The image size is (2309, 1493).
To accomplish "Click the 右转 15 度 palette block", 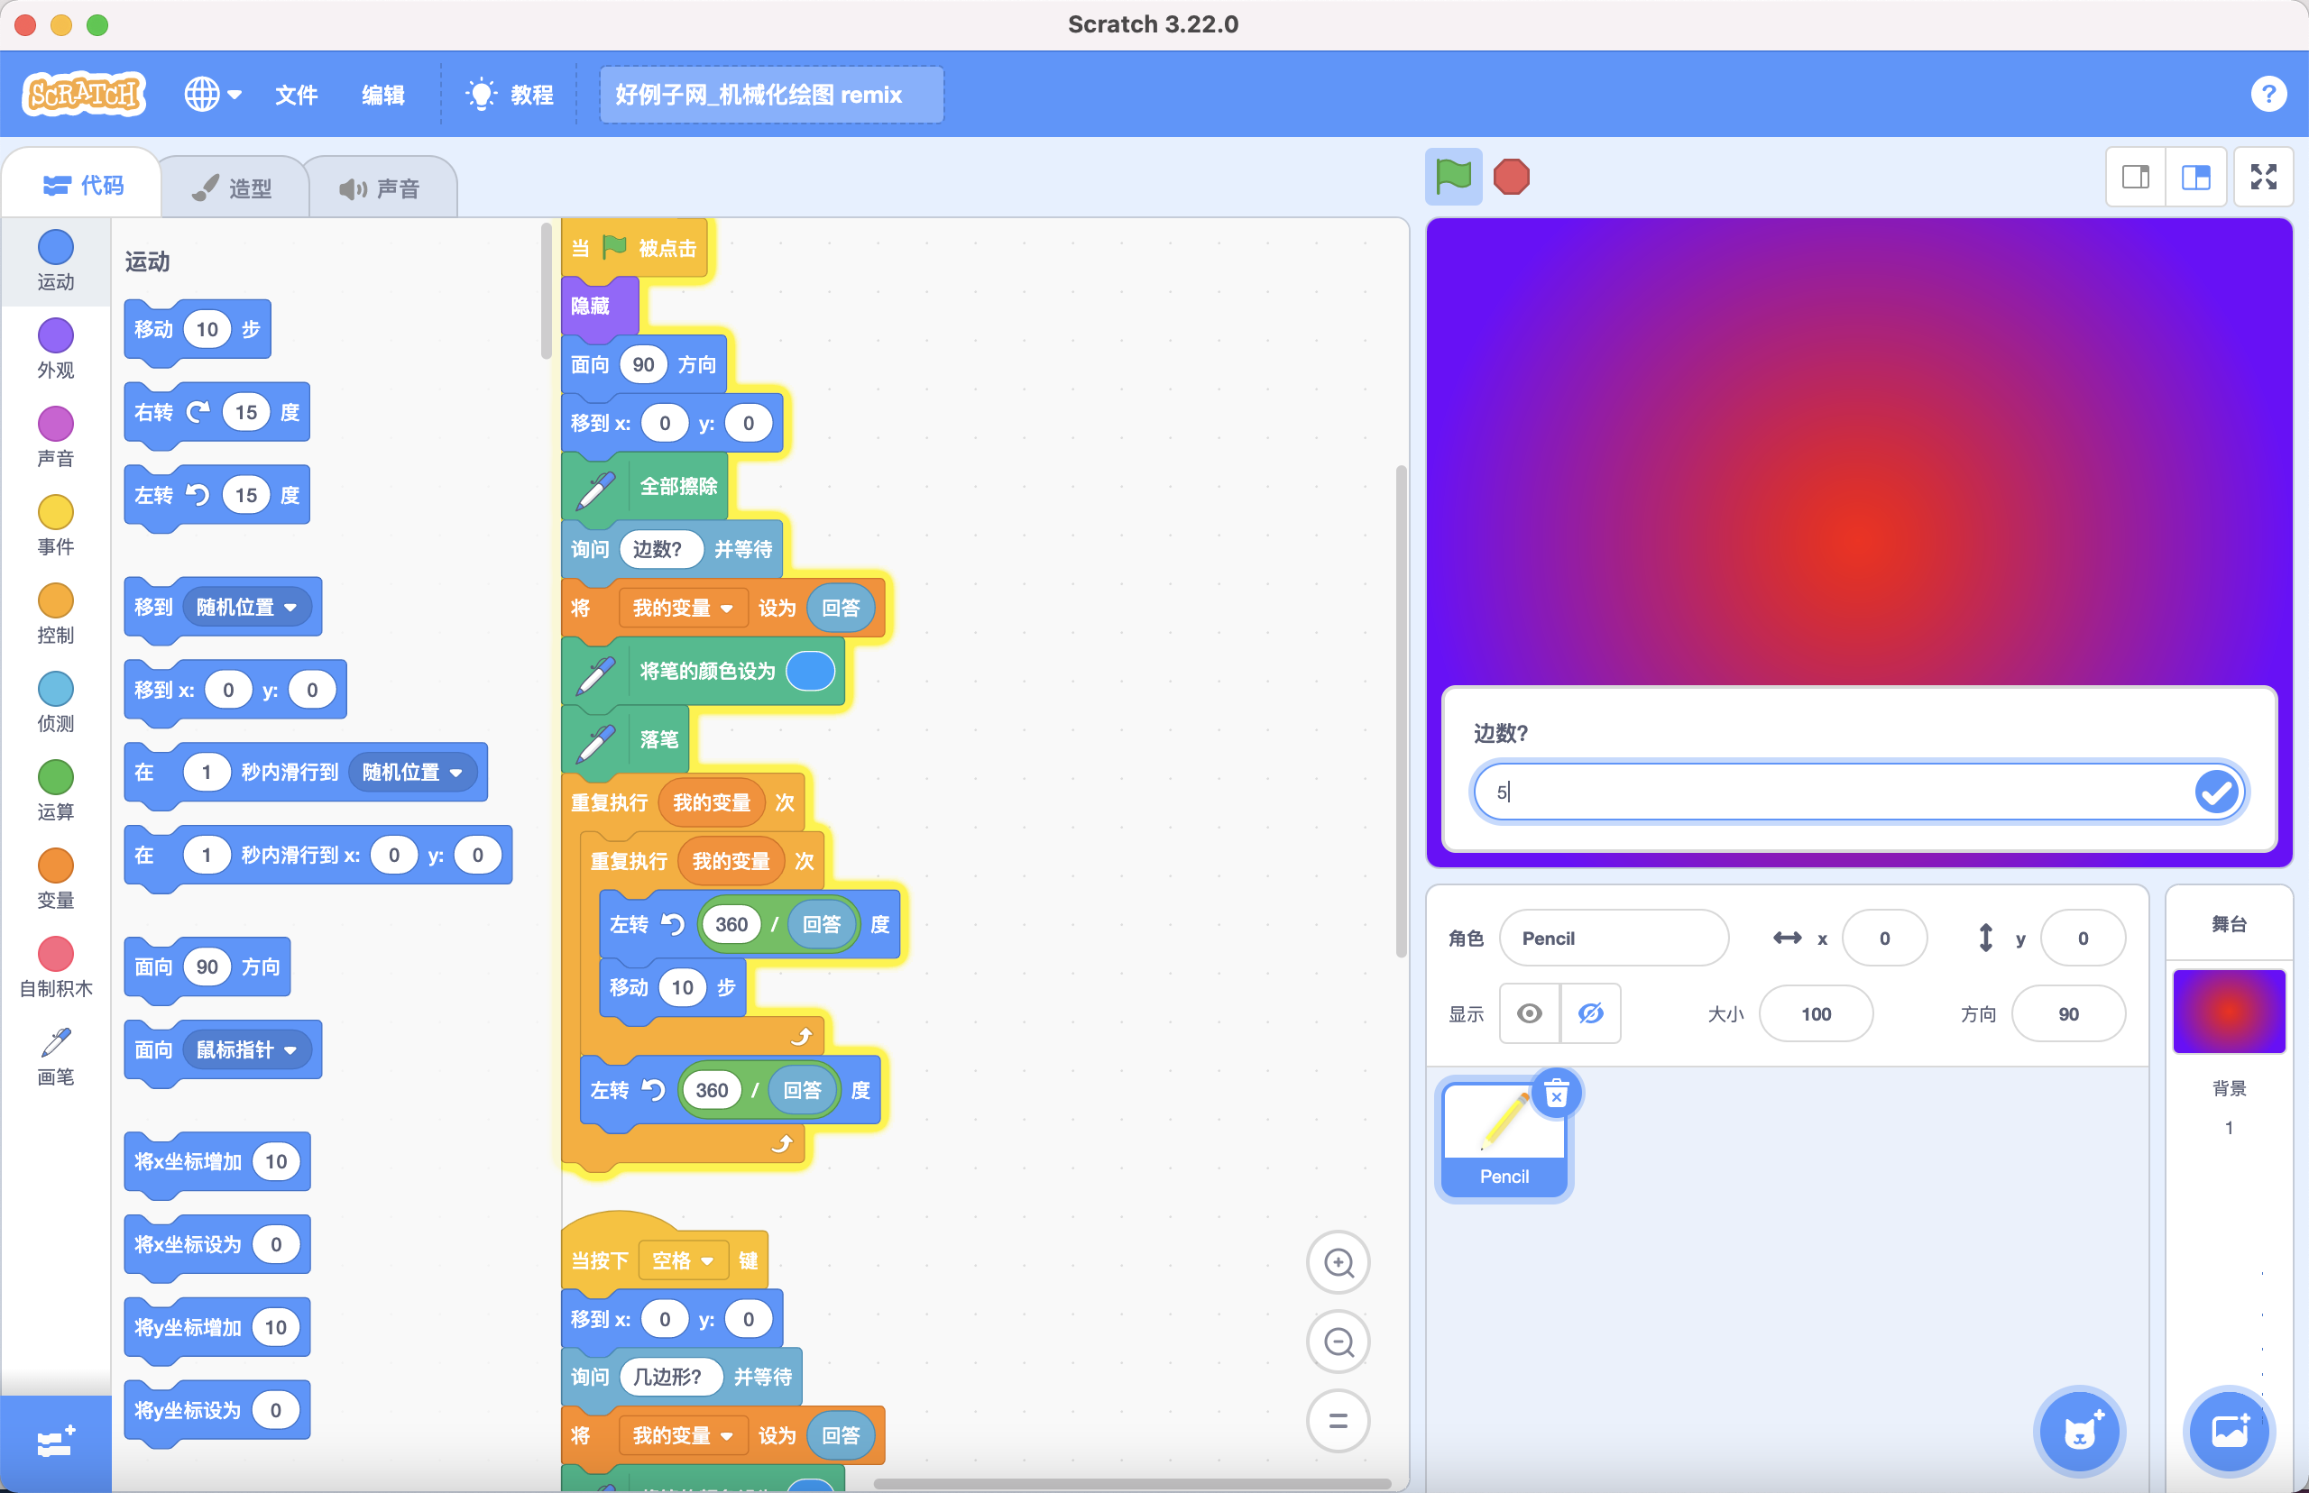I will click(217, 413).
